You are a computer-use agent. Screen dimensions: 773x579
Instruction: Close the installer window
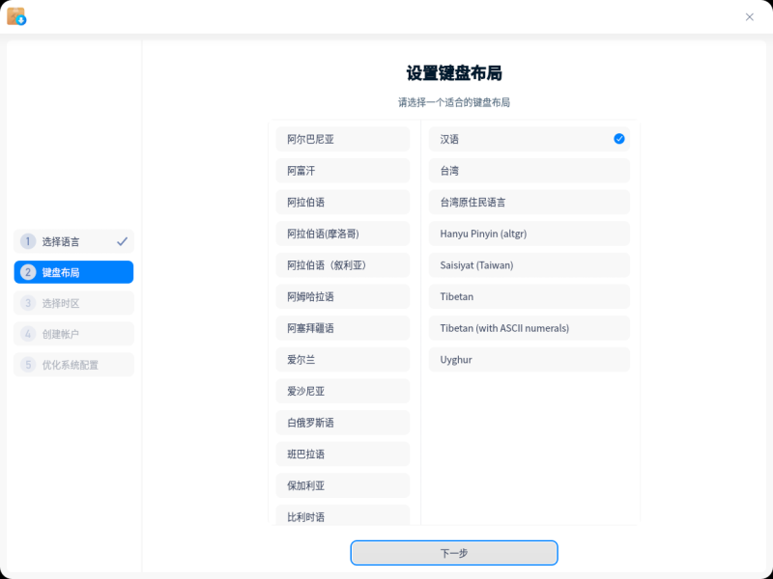click(x=750, y=17)
